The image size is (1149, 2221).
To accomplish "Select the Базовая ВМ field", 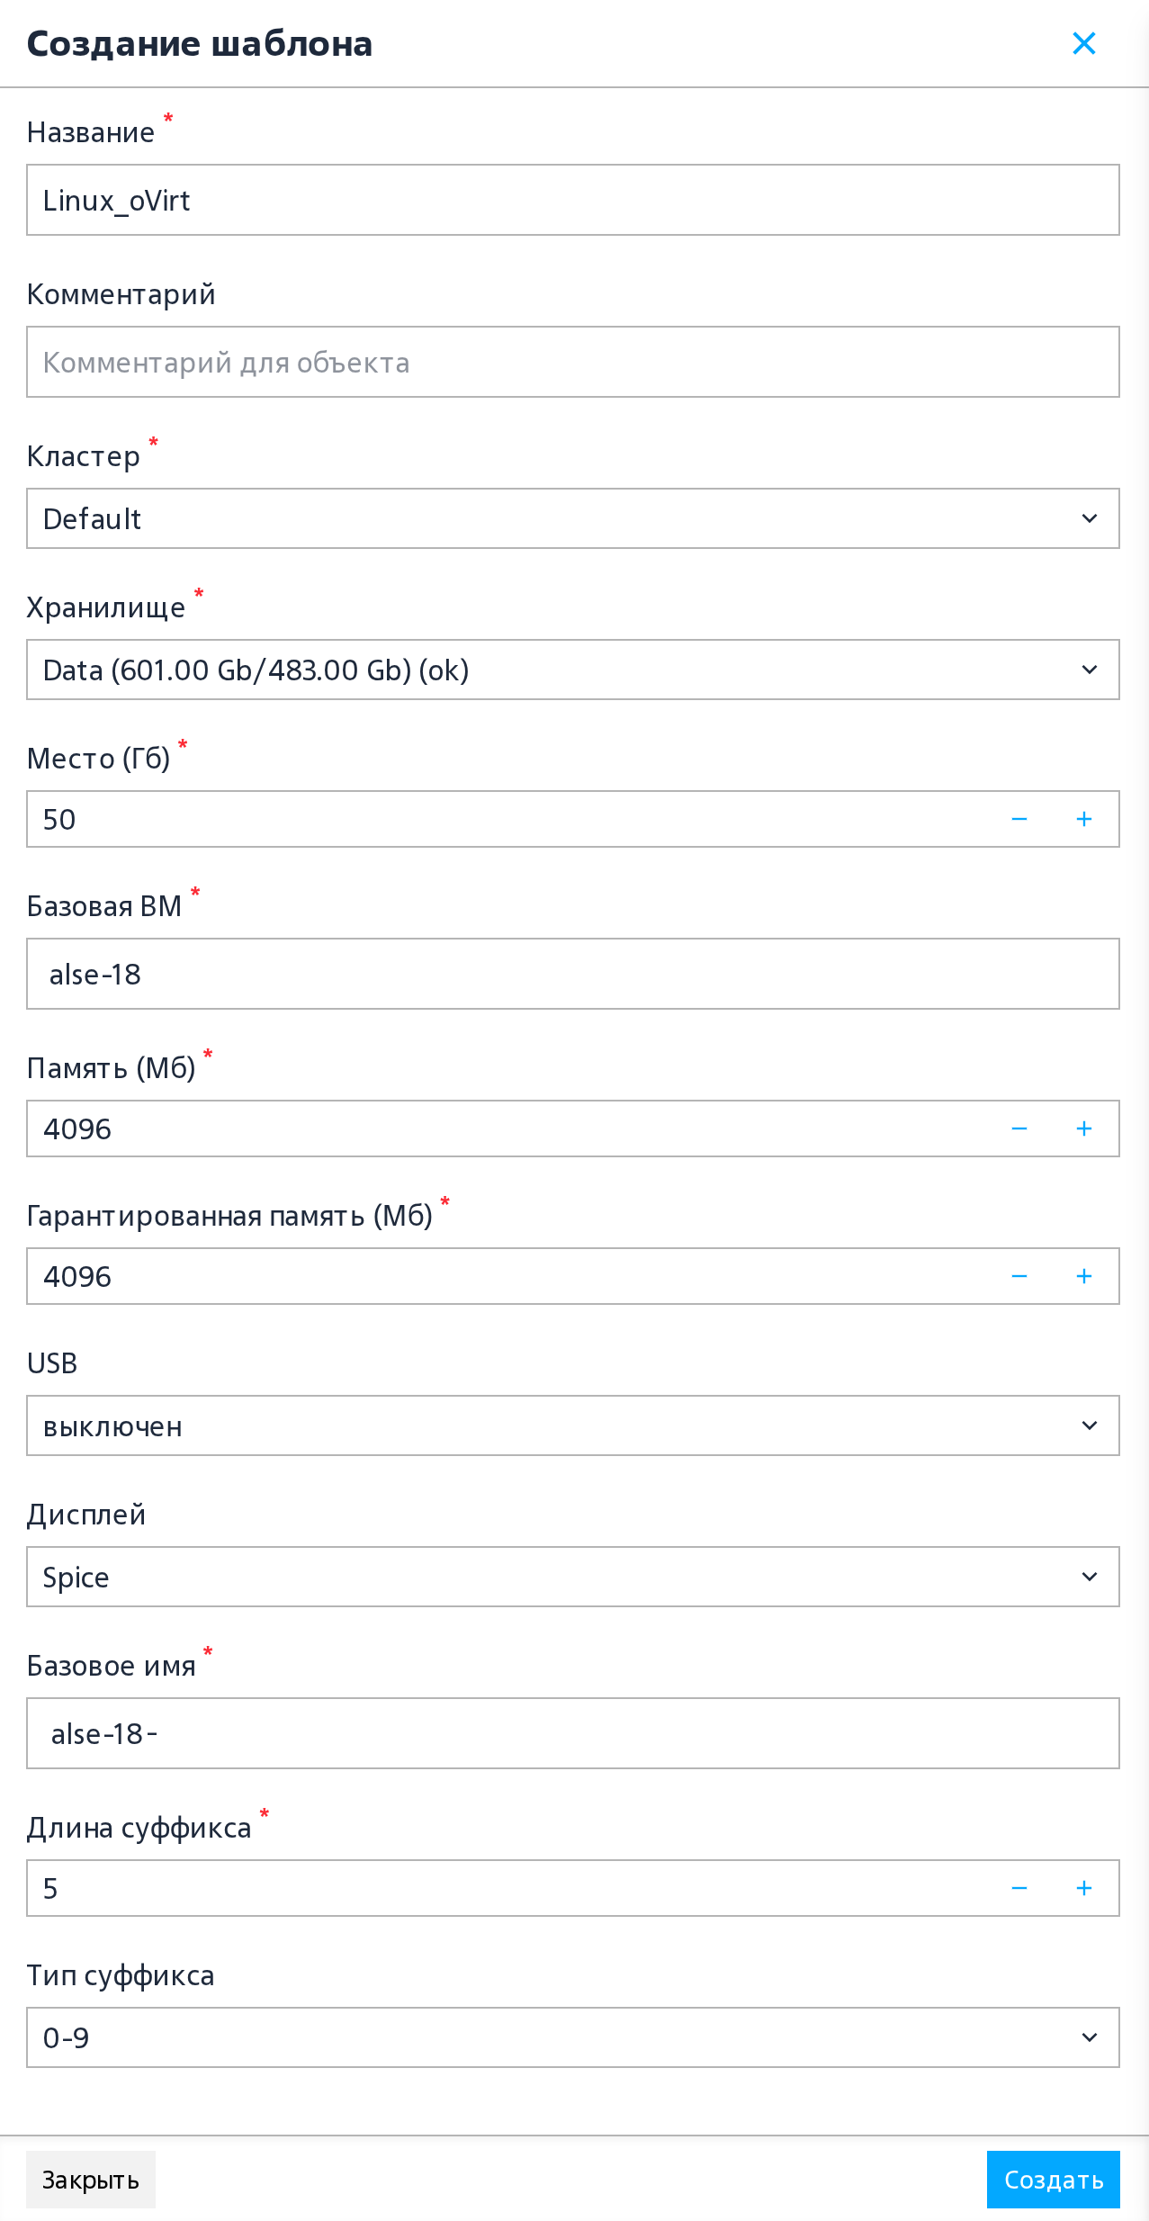I will (x=573, y=974).
